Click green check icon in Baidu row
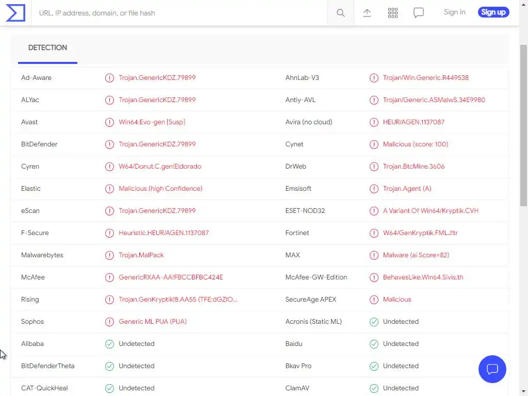 pos(374,344)
